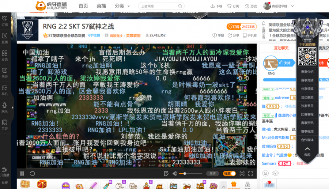The height and width of the screenshot is (189, 329).
Task: Open the 英雄联盟 category link
Action: click(133, 36)
